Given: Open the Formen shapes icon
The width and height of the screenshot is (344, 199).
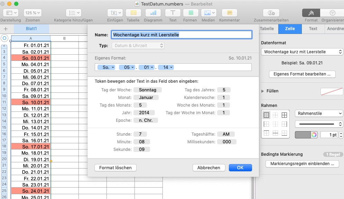Looking at the screenshot, I should point(190,13).
